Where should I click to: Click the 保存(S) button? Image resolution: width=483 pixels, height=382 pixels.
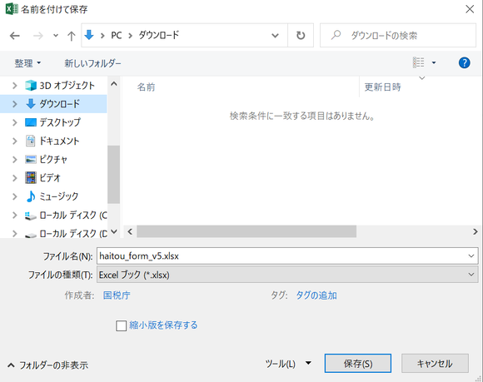358,364
